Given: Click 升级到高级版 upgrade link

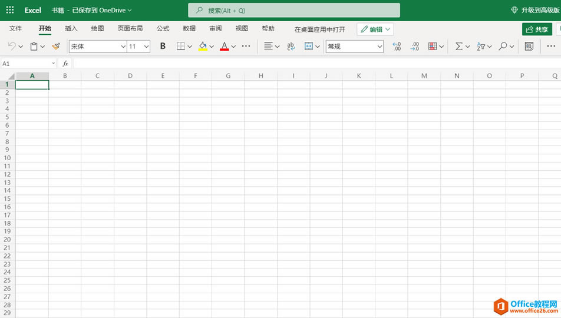Looking at the screenshot, I should [x=540, y=11].
